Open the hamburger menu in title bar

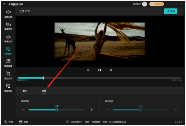tap(168, 4)
